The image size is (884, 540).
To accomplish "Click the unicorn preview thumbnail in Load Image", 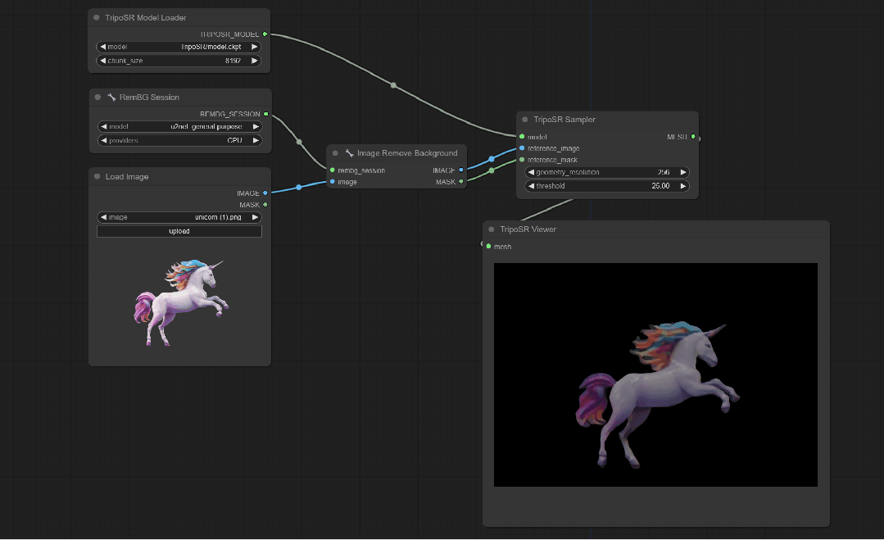I will tap(180, 302).
